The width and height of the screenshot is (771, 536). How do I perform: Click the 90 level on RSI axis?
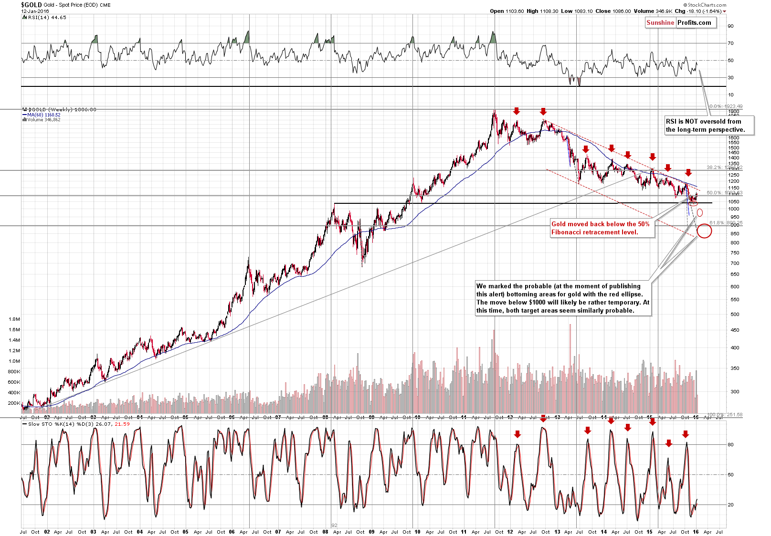tap(730, 26)
